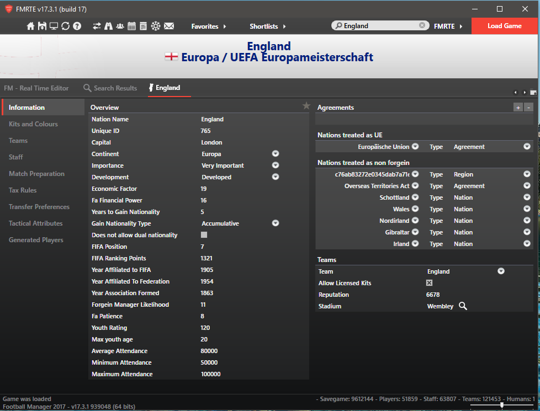Mark England as favorite with star

(306, 106)
